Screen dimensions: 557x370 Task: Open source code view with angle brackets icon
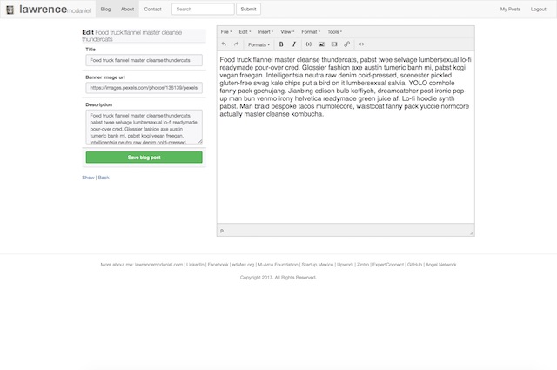[362, 44]
